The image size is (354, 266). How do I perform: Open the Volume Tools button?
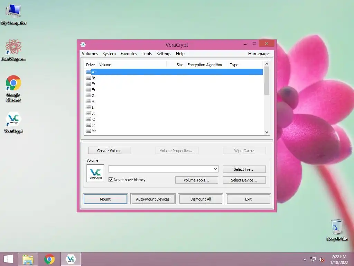(x=197, y=180)
